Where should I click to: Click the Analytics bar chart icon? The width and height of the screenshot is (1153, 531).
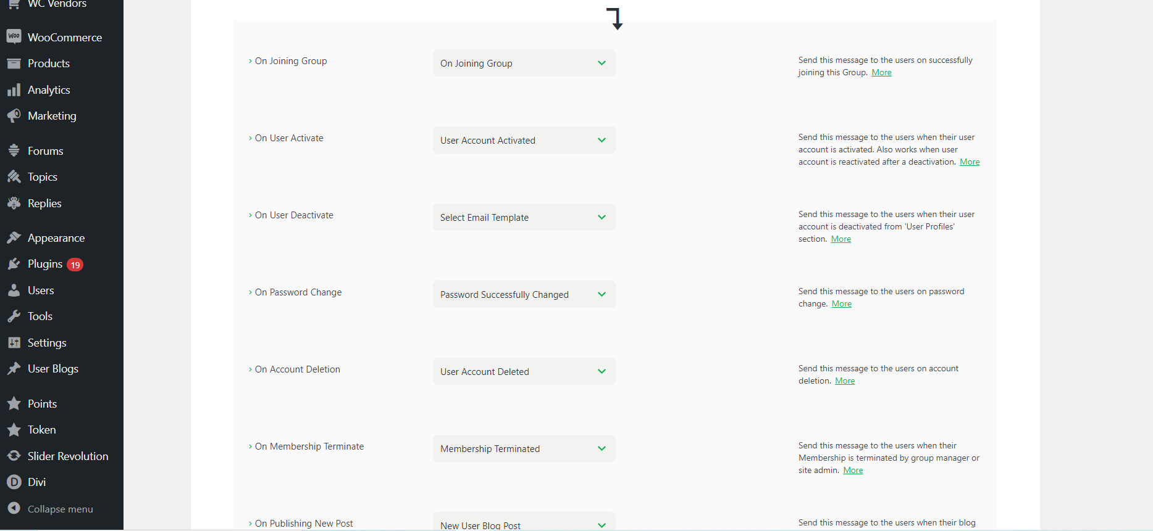click(14, 90)
